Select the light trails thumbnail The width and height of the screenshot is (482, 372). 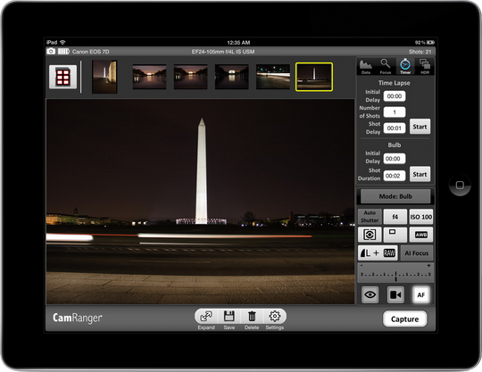[x=273, y=77]
